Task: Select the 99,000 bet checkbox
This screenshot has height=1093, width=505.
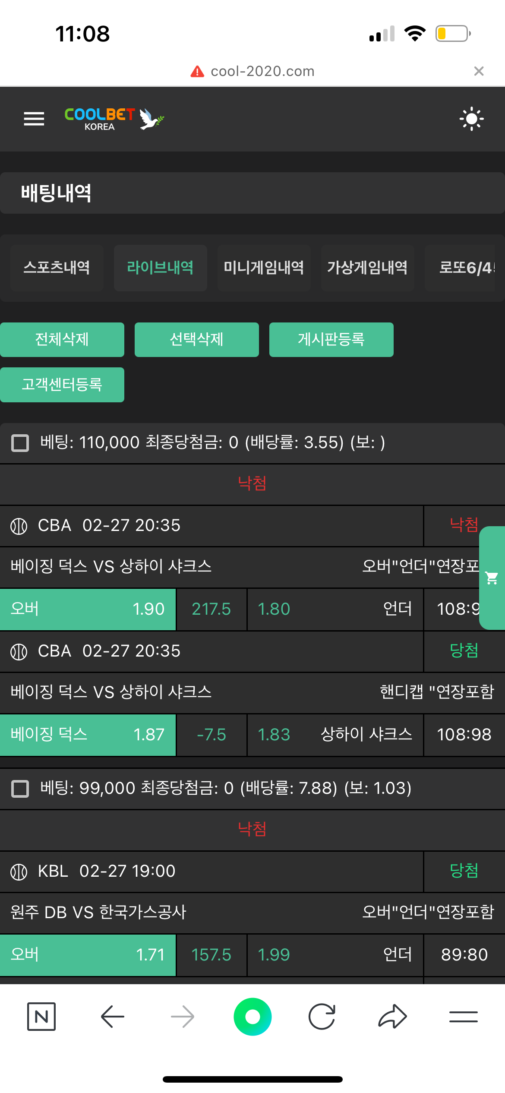Action: click(20, 789)
